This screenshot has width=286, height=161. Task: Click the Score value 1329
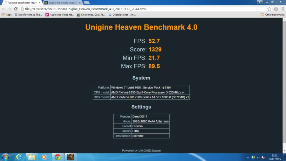point(155,49)
